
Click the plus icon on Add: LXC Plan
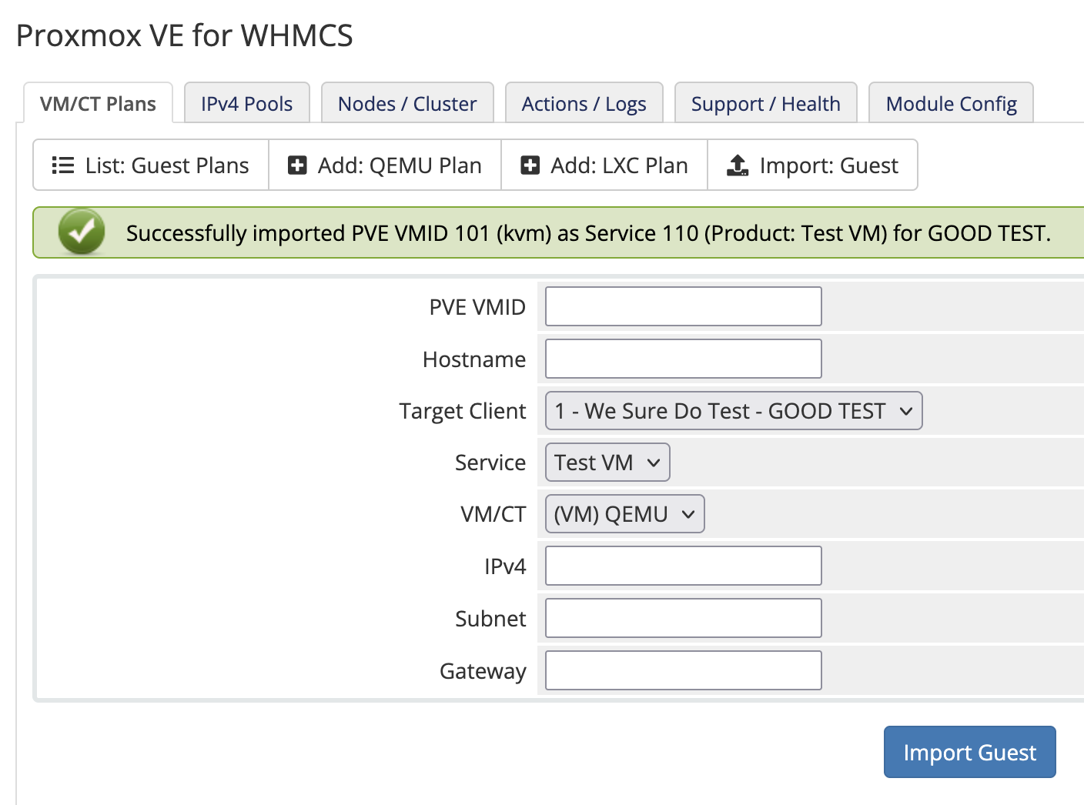(530, 165)
